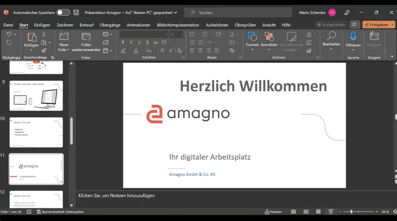This screenshot has width=397, height=221.
Task: Click the underline U button
Action: coord(139,42)
